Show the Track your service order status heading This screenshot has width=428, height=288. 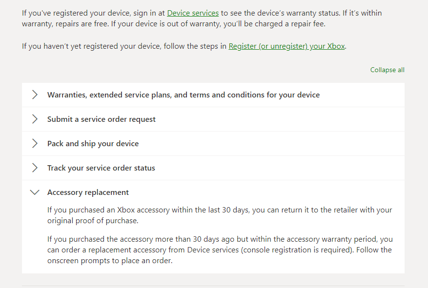(101, 168)
